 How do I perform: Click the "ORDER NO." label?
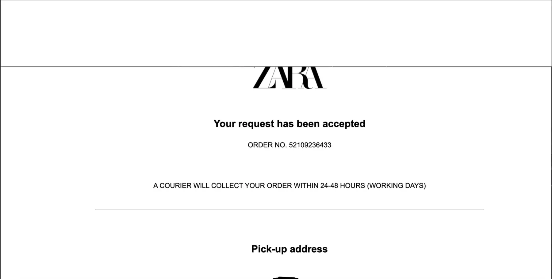[x=267, y=145]
